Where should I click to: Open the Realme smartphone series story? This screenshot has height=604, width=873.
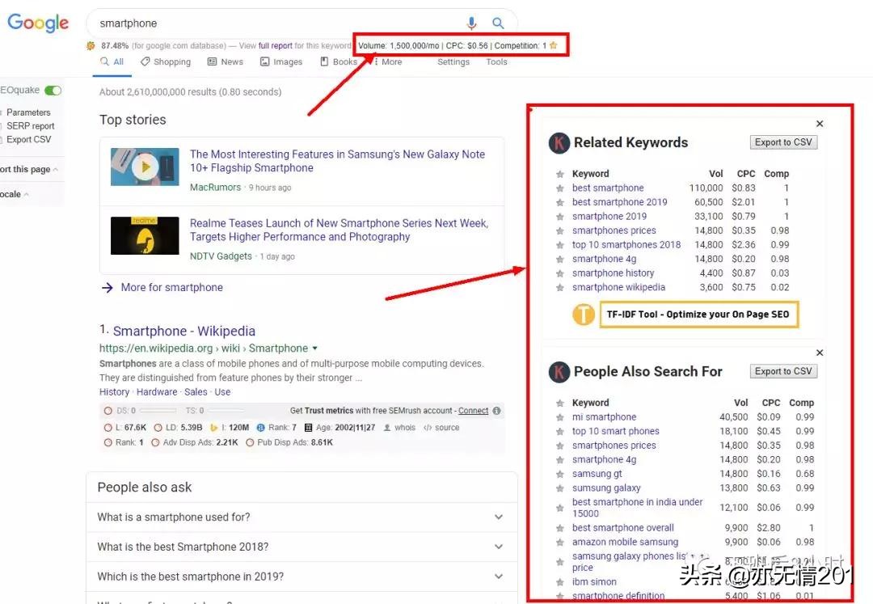(339, 230)
